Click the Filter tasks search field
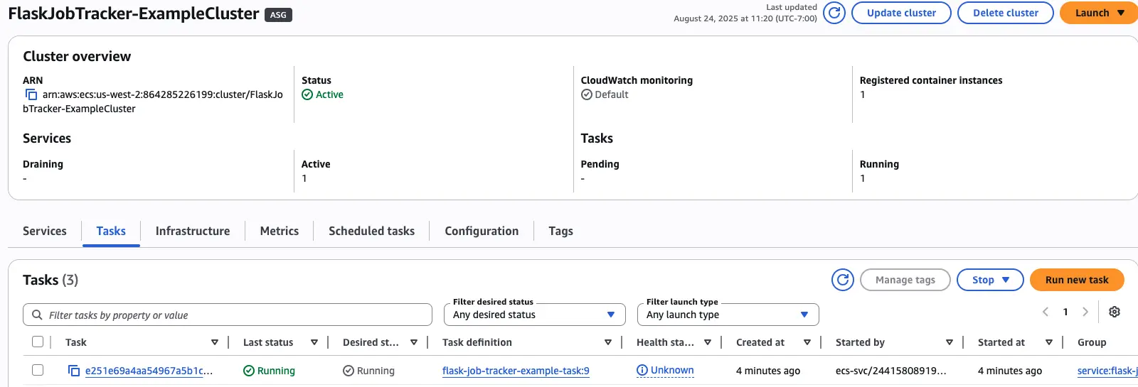 click(228, 315)
